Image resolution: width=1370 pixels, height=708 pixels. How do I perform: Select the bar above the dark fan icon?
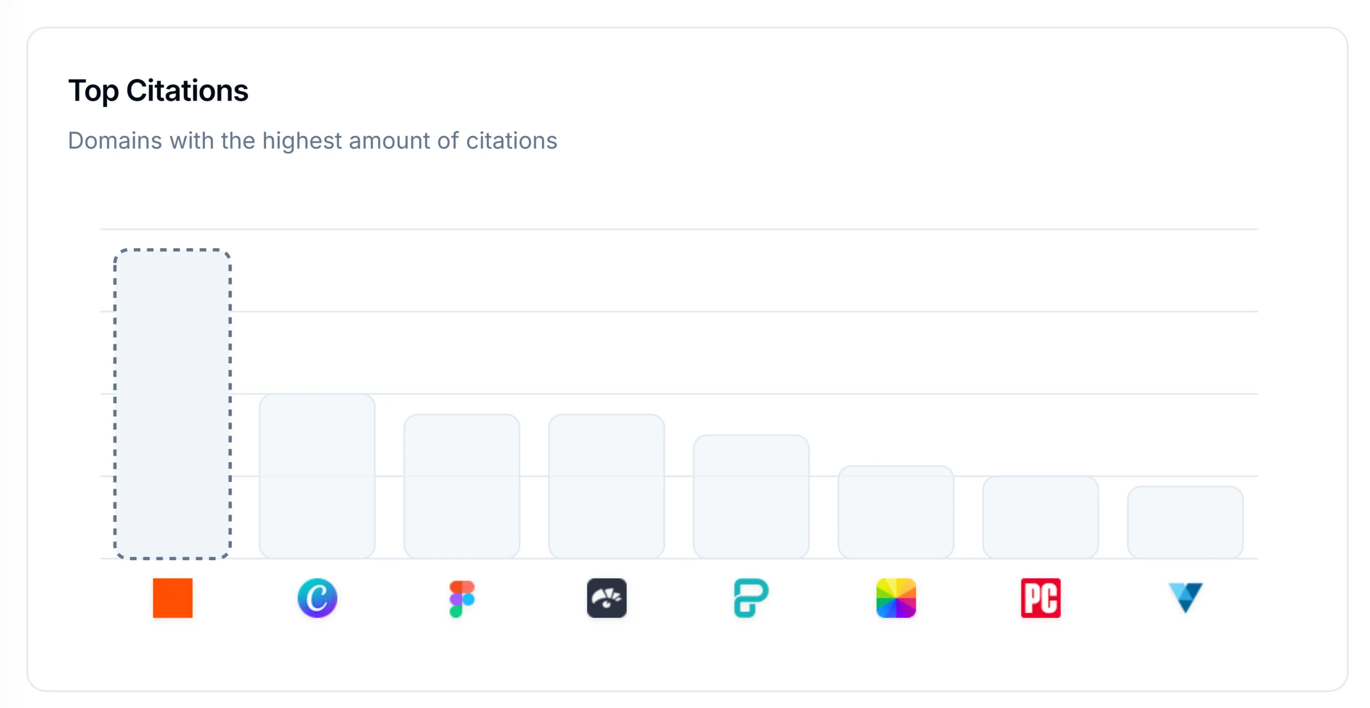[x=606, y=486]
